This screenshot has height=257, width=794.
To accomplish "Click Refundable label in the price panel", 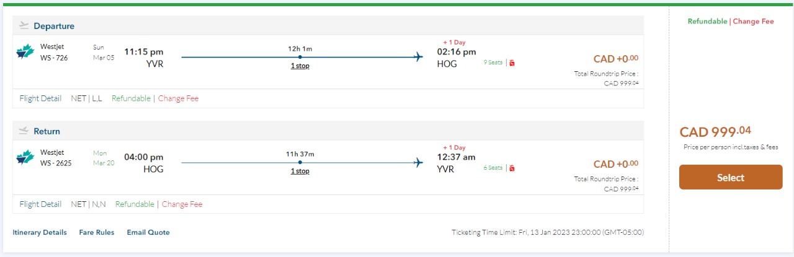I will pyautogui.click(x=707, y=21).
